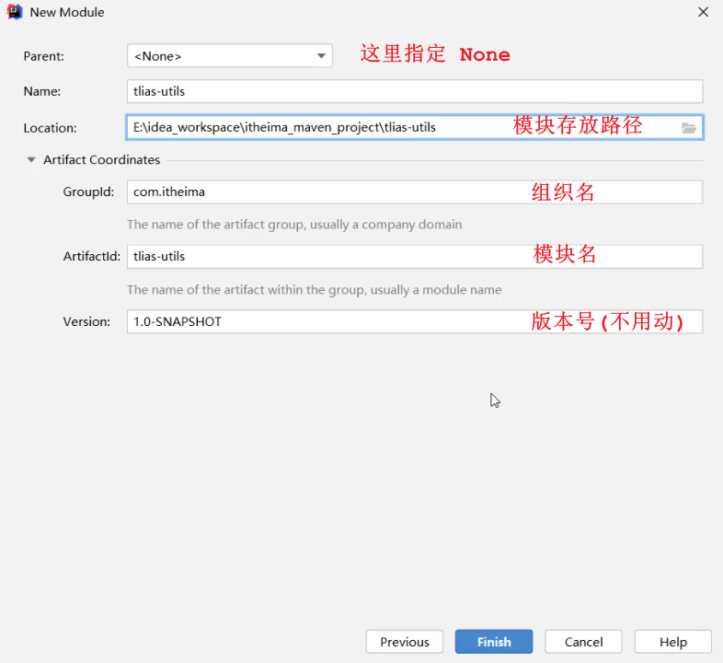
Task: Click the "New Module" window title
Action: (67, 12)
